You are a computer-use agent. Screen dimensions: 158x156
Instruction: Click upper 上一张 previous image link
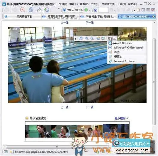click(64, 22)
